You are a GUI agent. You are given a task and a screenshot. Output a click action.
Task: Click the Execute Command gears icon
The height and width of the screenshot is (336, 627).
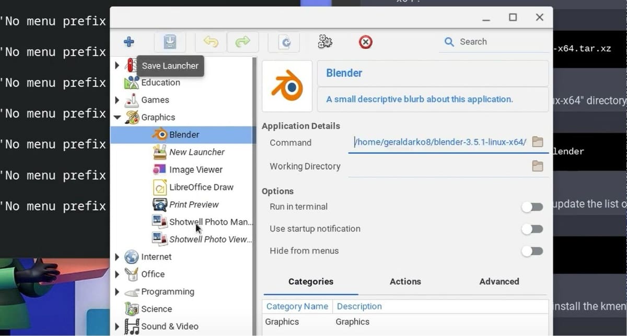click(325, 42)
